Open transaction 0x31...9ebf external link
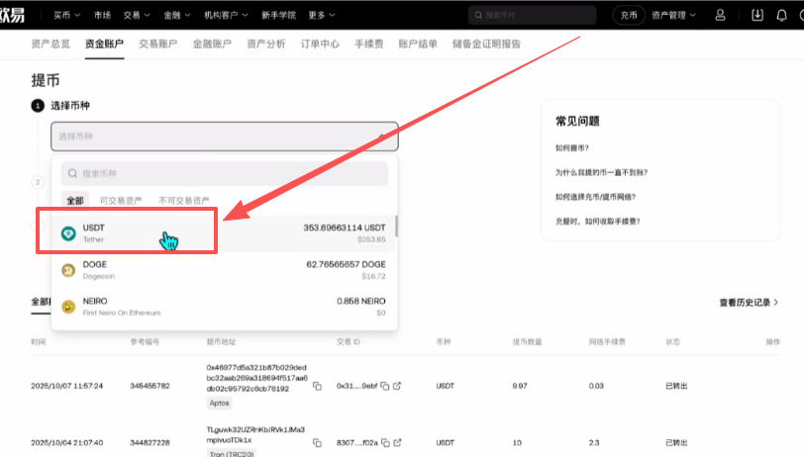Viewport: 804px width, 457px height. [x=397, y=386]
